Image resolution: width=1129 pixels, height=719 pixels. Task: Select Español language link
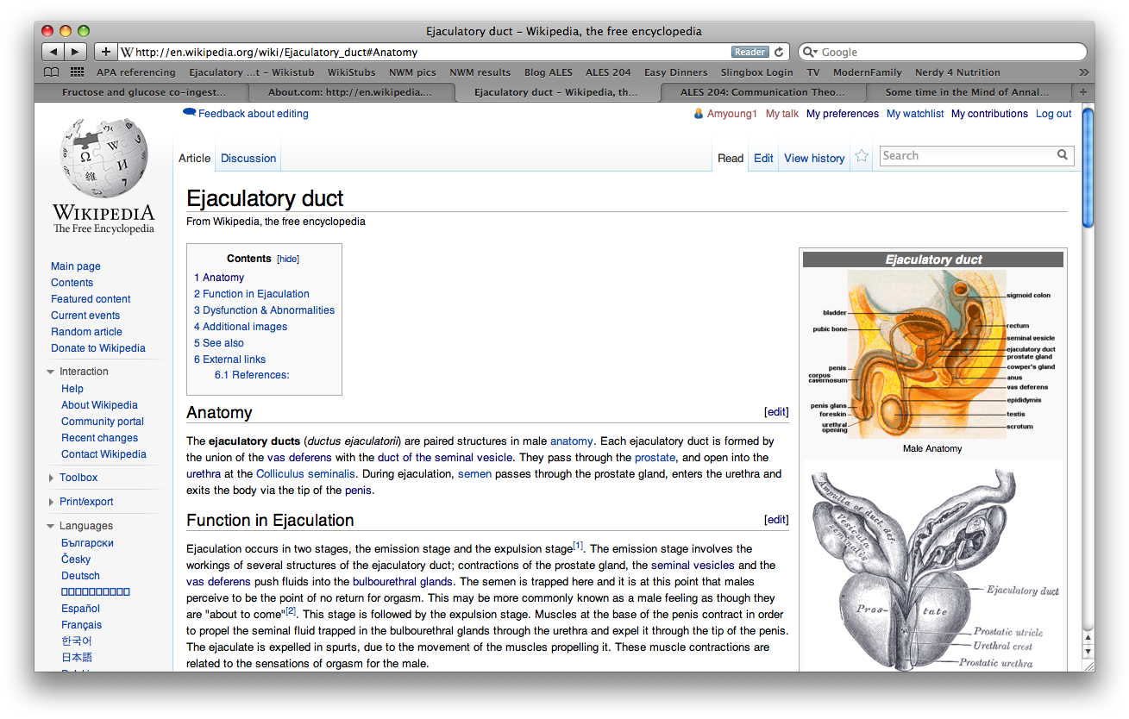click(x=80, y=609)
